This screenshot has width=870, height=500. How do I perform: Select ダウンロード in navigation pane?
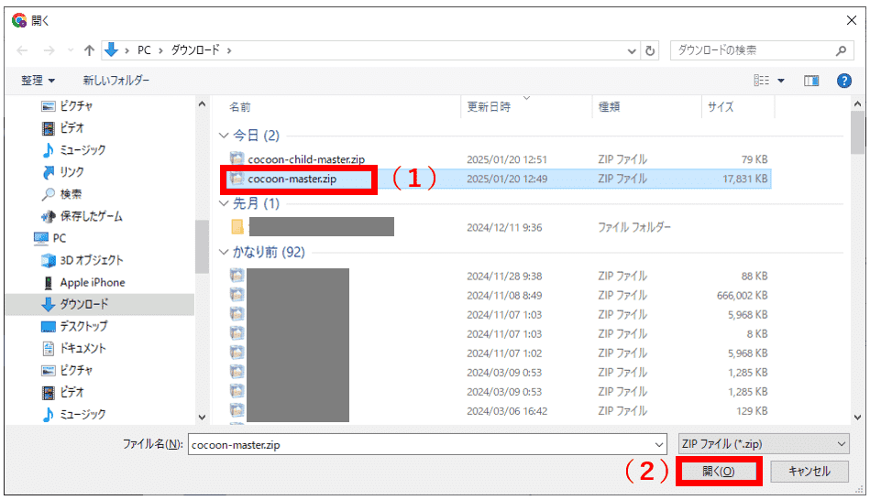click(100, 304)
